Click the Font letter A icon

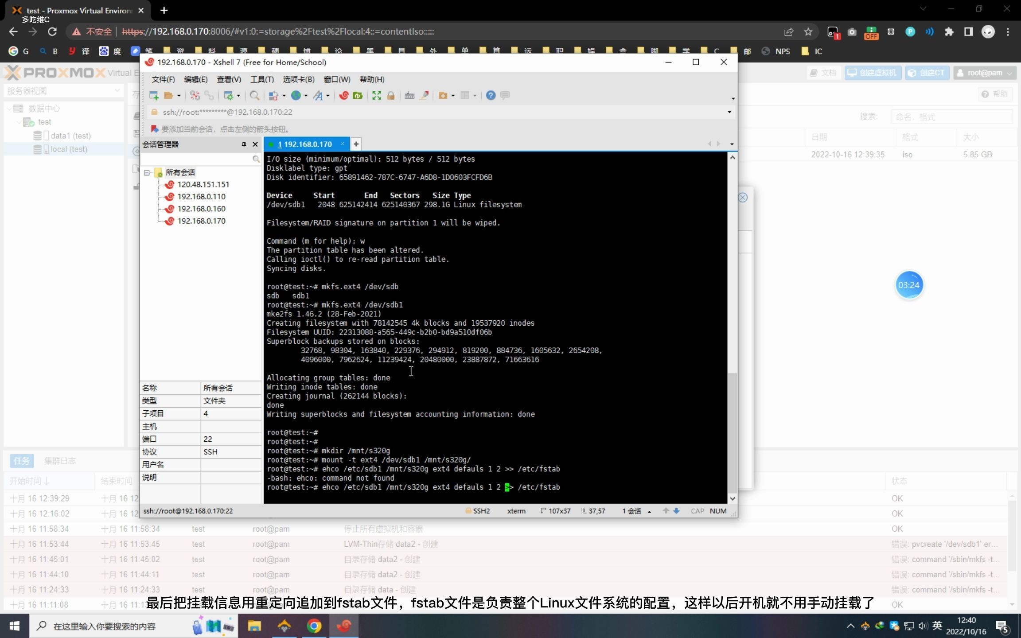click(318, 95)
